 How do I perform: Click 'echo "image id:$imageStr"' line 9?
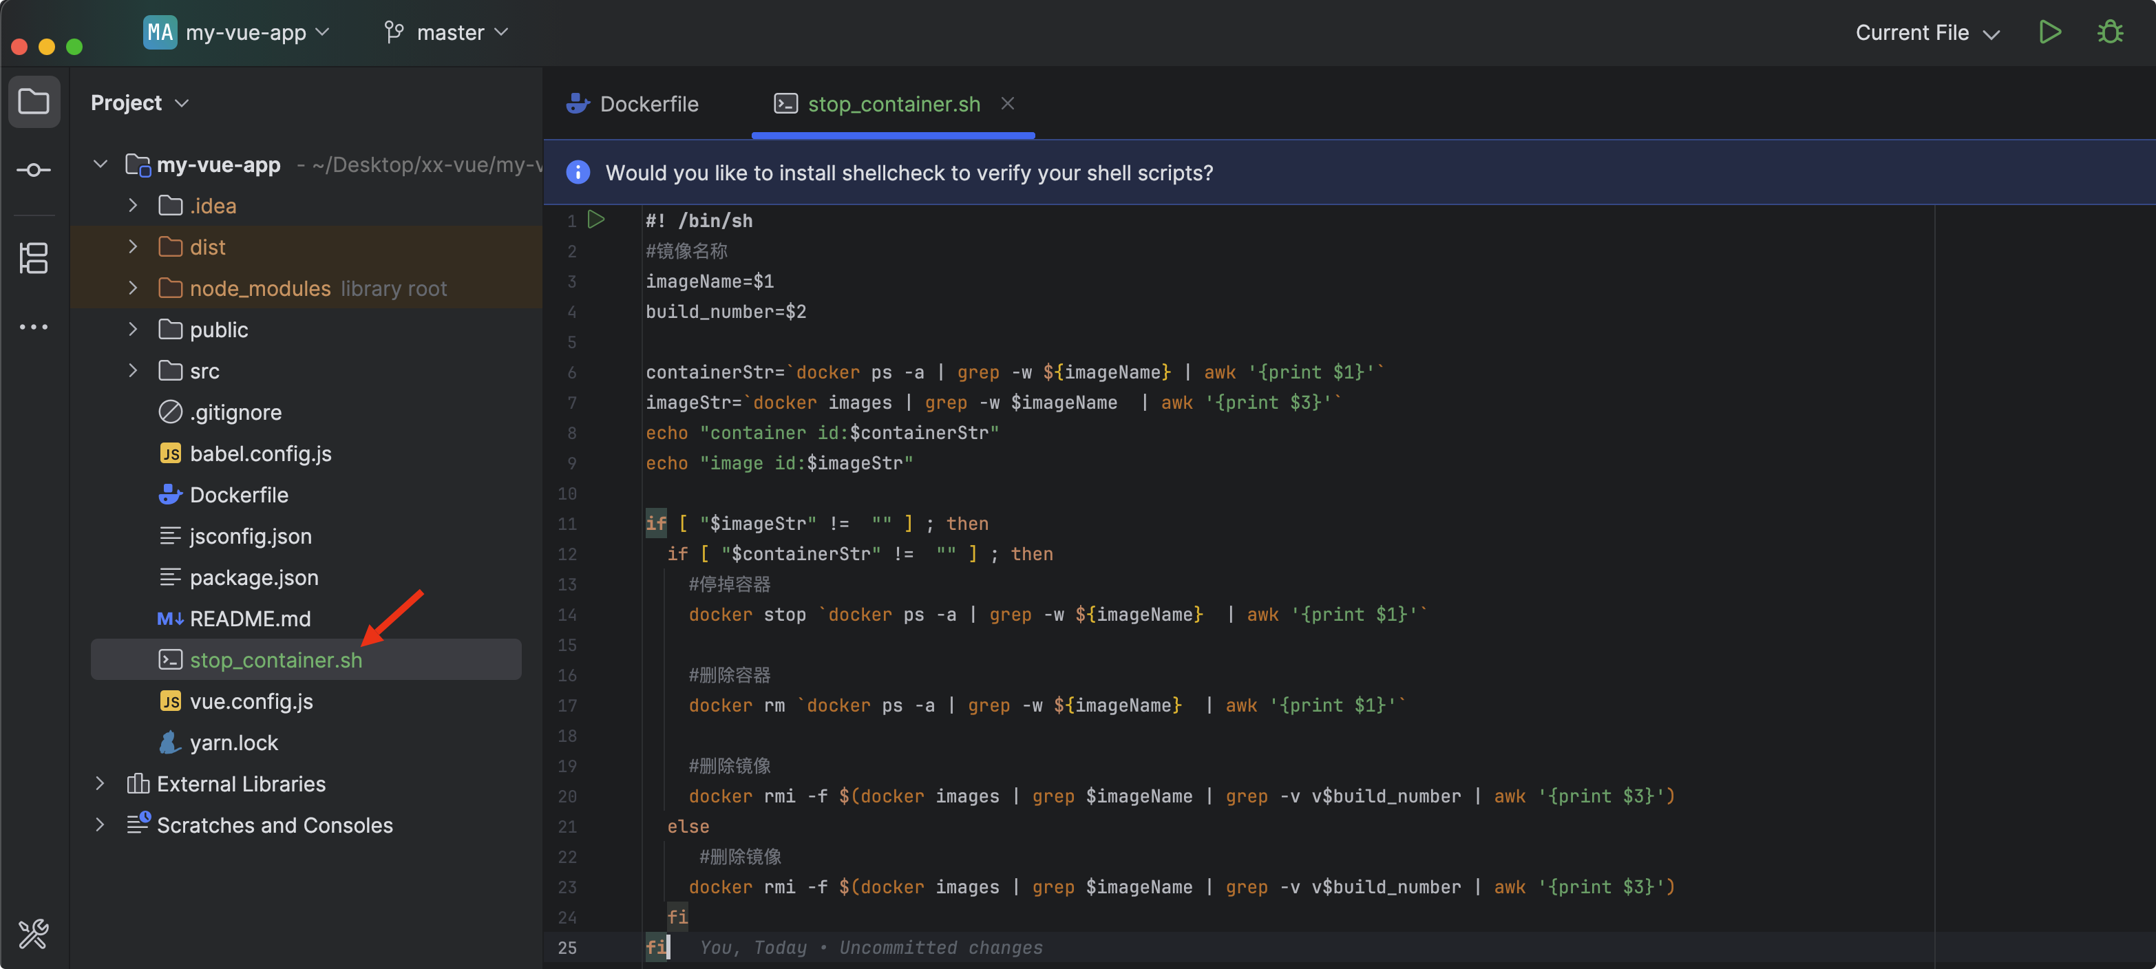tap(779, 462)
